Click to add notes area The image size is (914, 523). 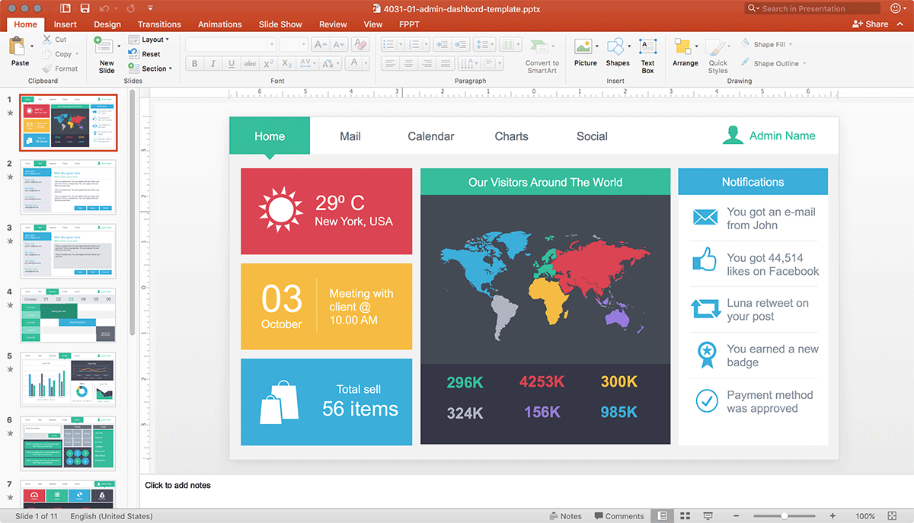point(177,485)
